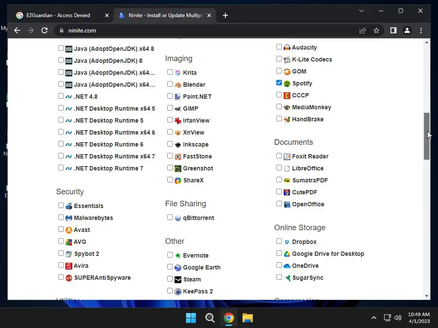
Task: Click the Steam icon
Action: click(178, 279)
